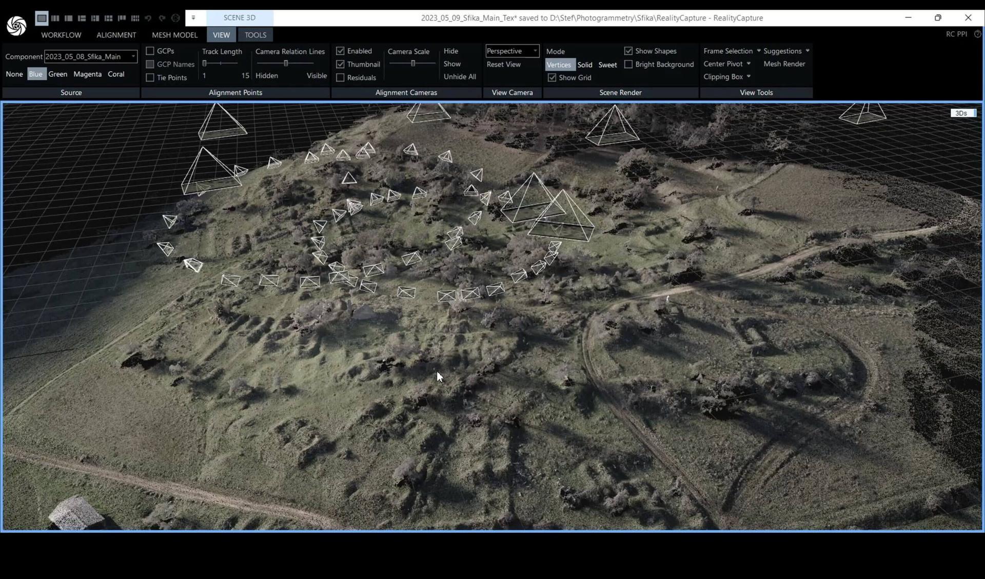The width and height of the screenshot is (985, 579).
Task: Select the single-pane layout icon
Action: coord(42,18)
